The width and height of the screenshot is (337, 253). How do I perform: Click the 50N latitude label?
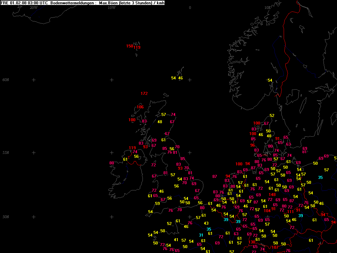pos(6,217)
